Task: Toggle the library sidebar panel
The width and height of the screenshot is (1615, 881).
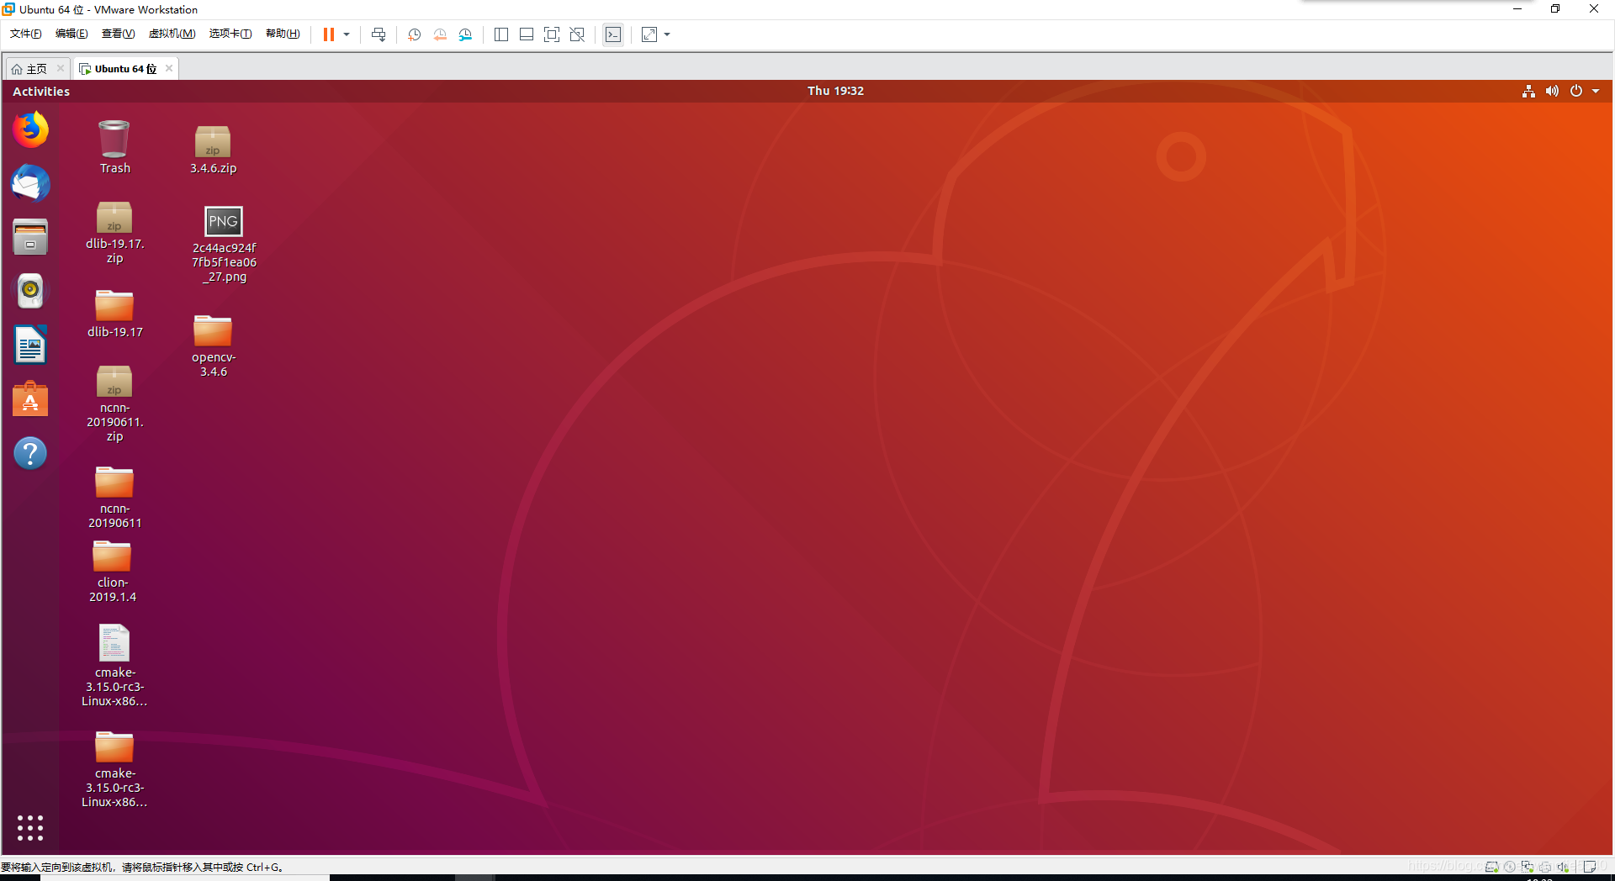Action: point(501,34)
